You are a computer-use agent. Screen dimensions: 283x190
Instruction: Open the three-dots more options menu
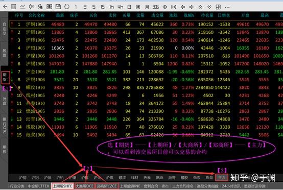227,7
